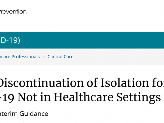Click the -19 text in page heading
The image size is (164, 123).
pos(7,98)
